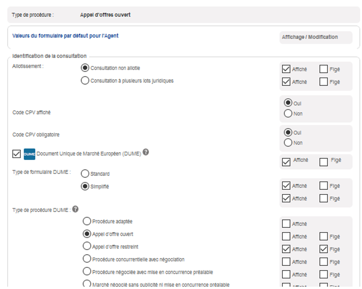Uncheck the Document Unique de Marché Européen checkbox

17,154
